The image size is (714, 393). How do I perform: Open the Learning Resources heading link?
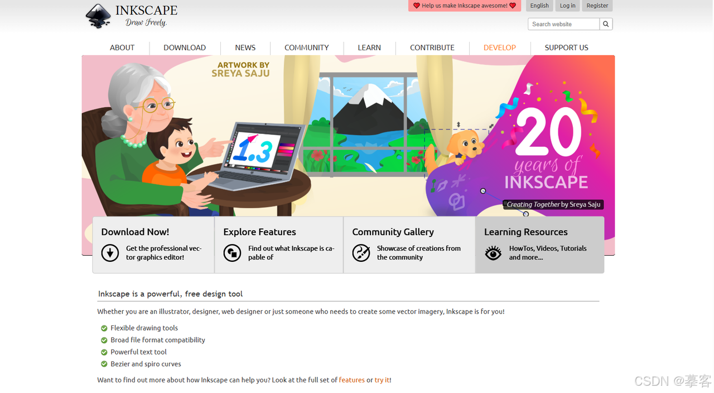pos(526,232)
